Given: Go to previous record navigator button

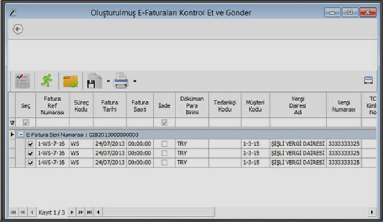Looking at the screenshot, I should pos(32,212).
